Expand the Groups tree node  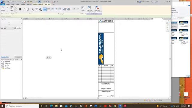click(x=1, y=67)
